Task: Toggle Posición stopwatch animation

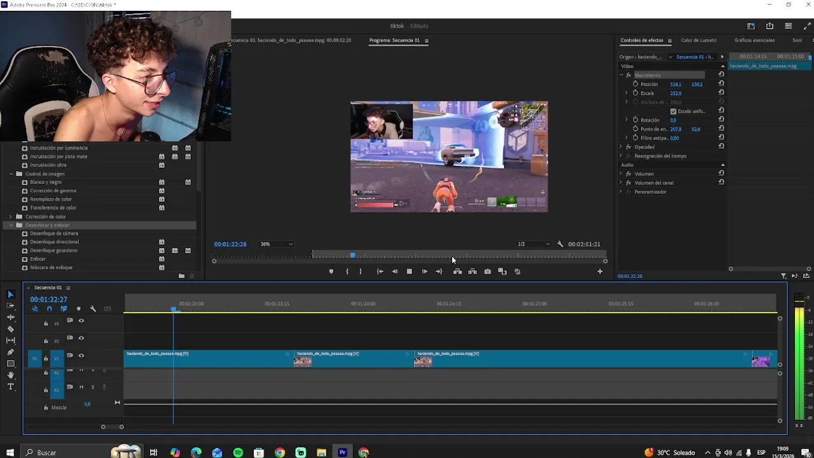Action: point(635,84)
